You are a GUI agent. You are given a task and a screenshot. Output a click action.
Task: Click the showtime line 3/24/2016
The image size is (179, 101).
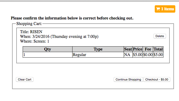[x=59, y=37]
